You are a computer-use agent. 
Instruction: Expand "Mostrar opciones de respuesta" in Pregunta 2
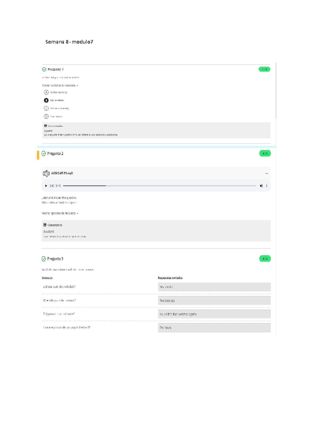[x=60, y=213]
